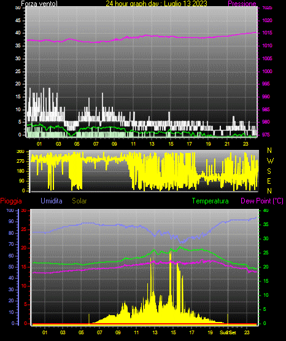Click the hour 13 tick on wind chart
The height and width of the screenshot is (341, 286).
tap(152, 144)
